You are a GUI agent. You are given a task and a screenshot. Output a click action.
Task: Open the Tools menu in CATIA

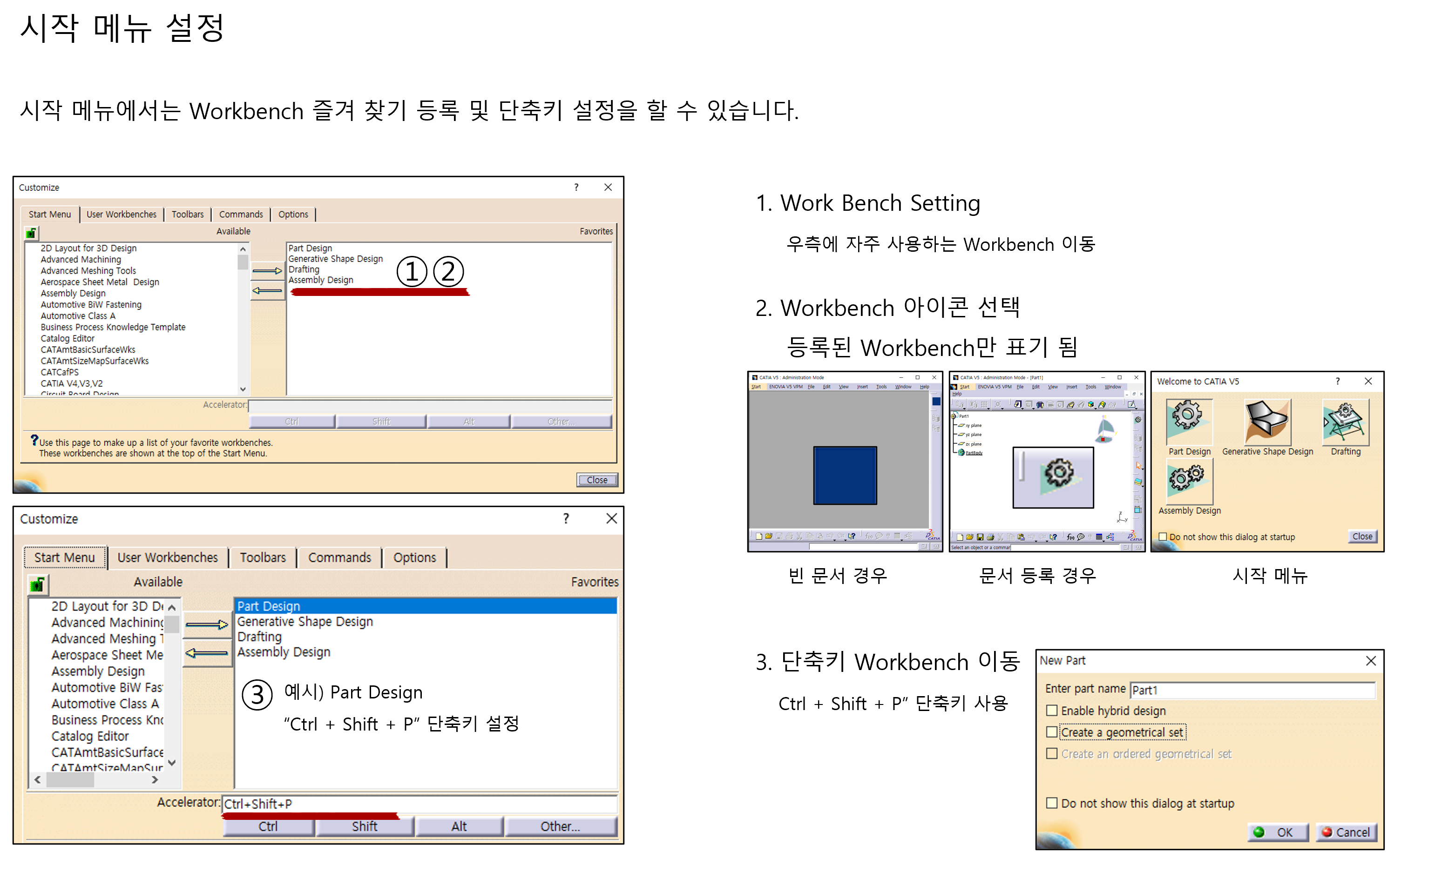[x=1091, y=387]
